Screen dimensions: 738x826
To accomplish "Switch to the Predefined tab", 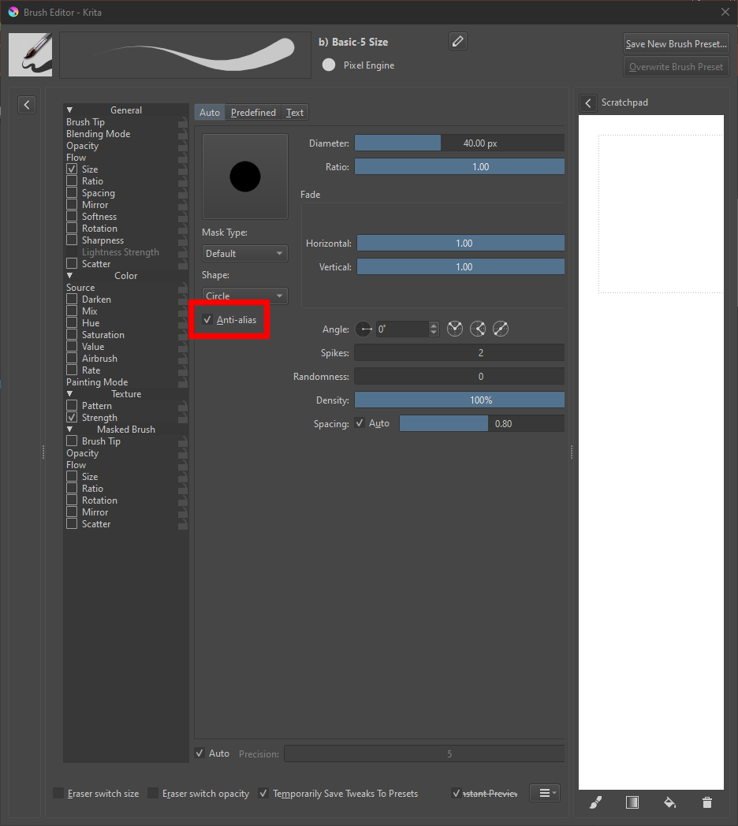I will coord(252,112).
